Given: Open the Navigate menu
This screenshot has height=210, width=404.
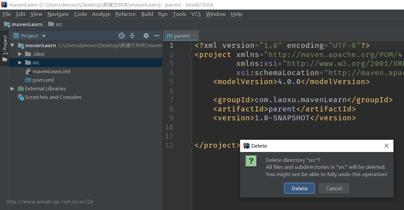Looking at the screenshot, I should pyautogui.click(x=58, y=14).
